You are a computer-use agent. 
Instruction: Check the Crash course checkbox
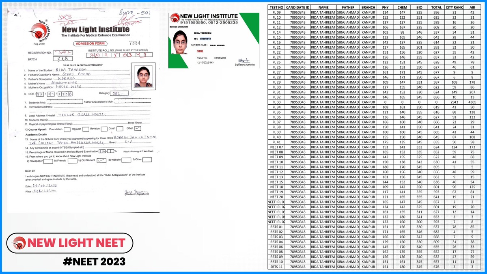122,129
